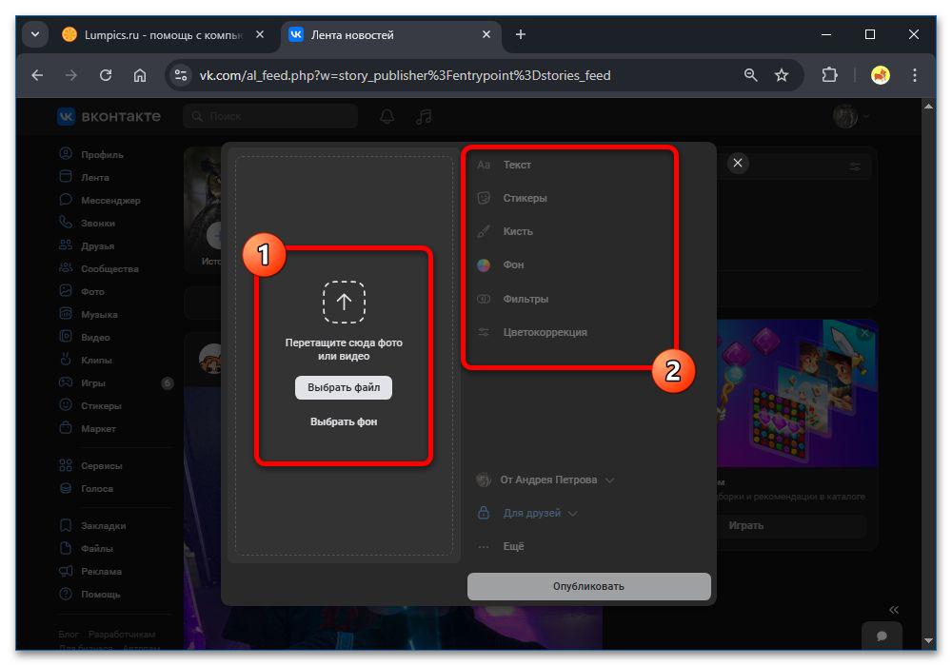Image resolution: width=952 pixels, height=666 pixels.
Task: Open the browser extensions puzzle icon
Action: (x=829, y=75)
